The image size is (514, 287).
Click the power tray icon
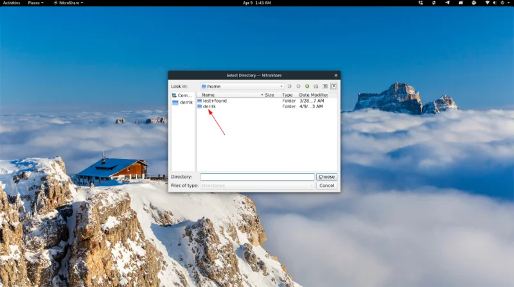502,3
